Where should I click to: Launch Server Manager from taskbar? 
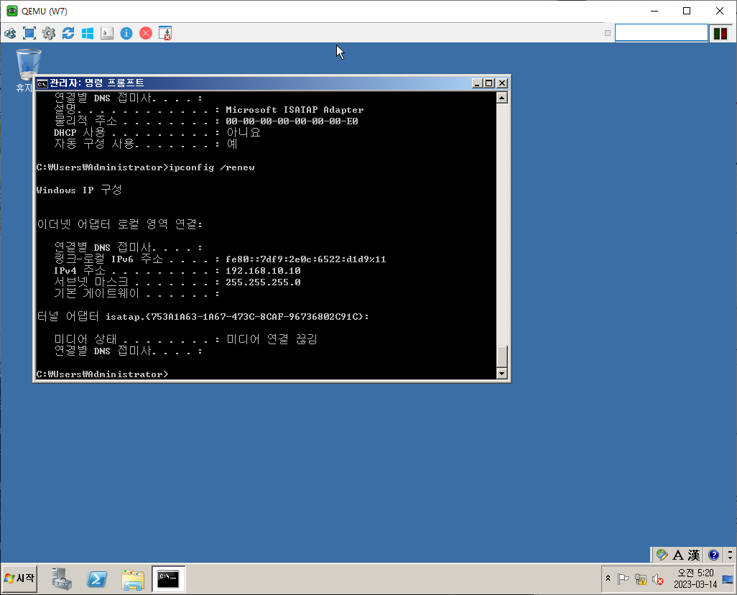click(62, 578)
